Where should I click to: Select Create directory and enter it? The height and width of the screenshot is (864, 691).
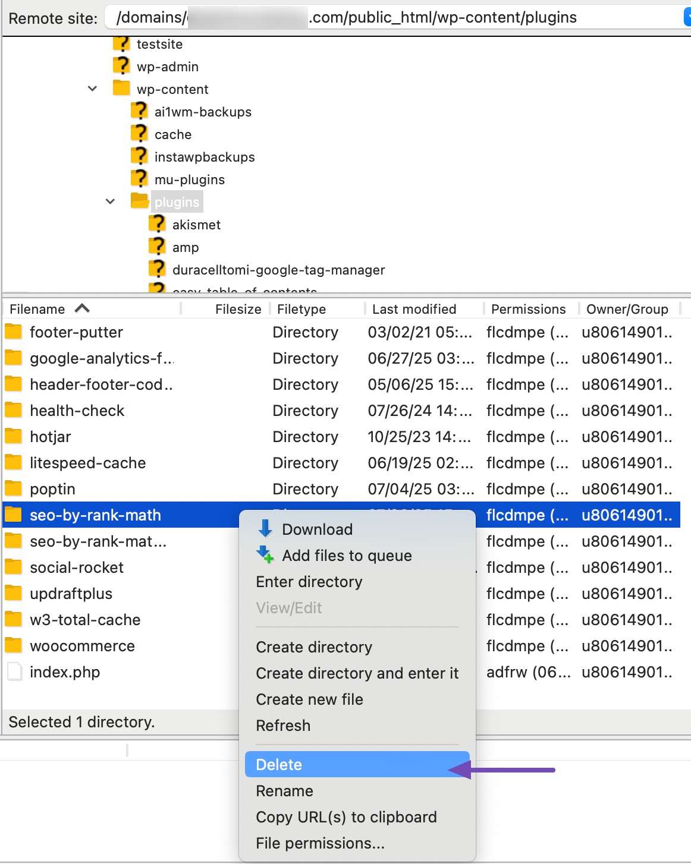[x=357, y=673]
